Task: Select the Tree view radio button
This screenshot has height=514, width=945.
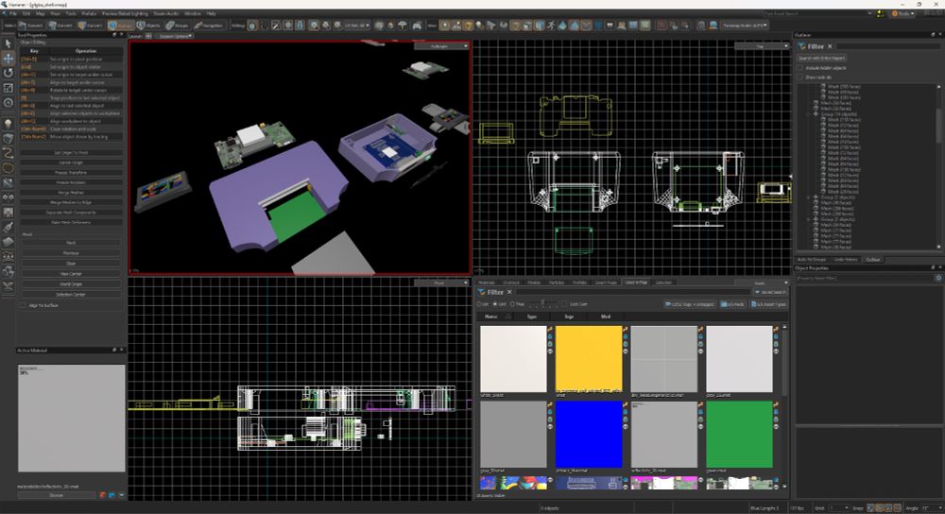Action: [512, 304]
